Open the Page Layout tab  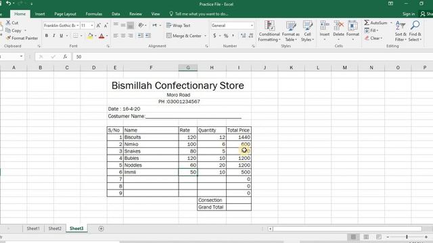(65, 13)
